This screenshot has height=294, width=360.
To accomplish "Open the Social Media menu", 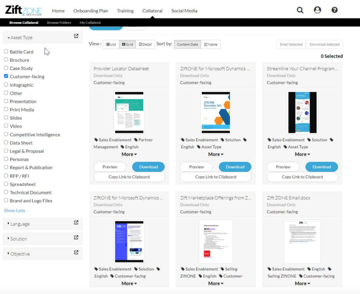I will click(184, 11).
